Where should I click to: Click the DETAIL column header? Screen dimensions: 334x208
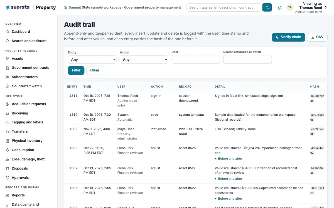coord(220,87)
